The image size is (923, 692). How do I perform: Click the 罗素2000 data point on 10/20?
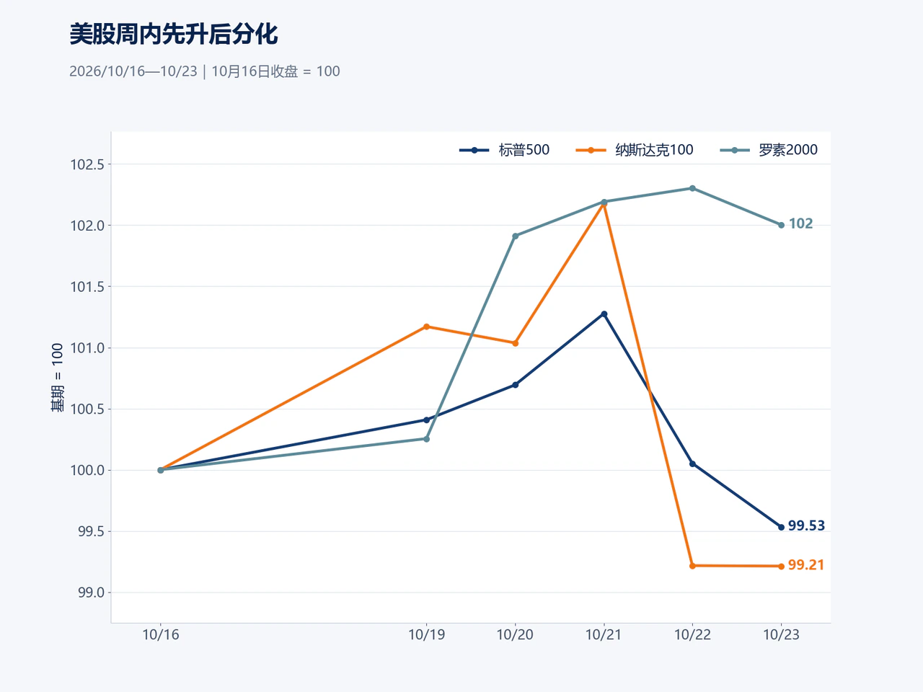coord(515,236)
